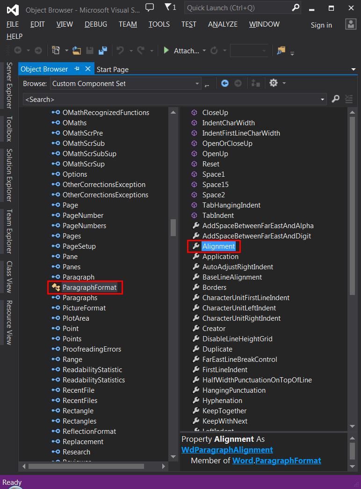Pin the Object Browser tab
Screen dimensions: 361x489
tap(77, 69)
